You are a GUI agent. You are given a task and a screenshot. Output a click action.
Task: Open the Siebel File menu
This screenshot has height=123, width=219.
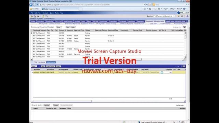(32, 13)
